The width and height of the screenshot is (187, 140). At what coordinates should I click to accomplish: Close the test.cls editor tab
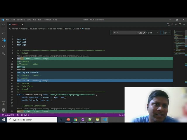(x=22, y=24)
